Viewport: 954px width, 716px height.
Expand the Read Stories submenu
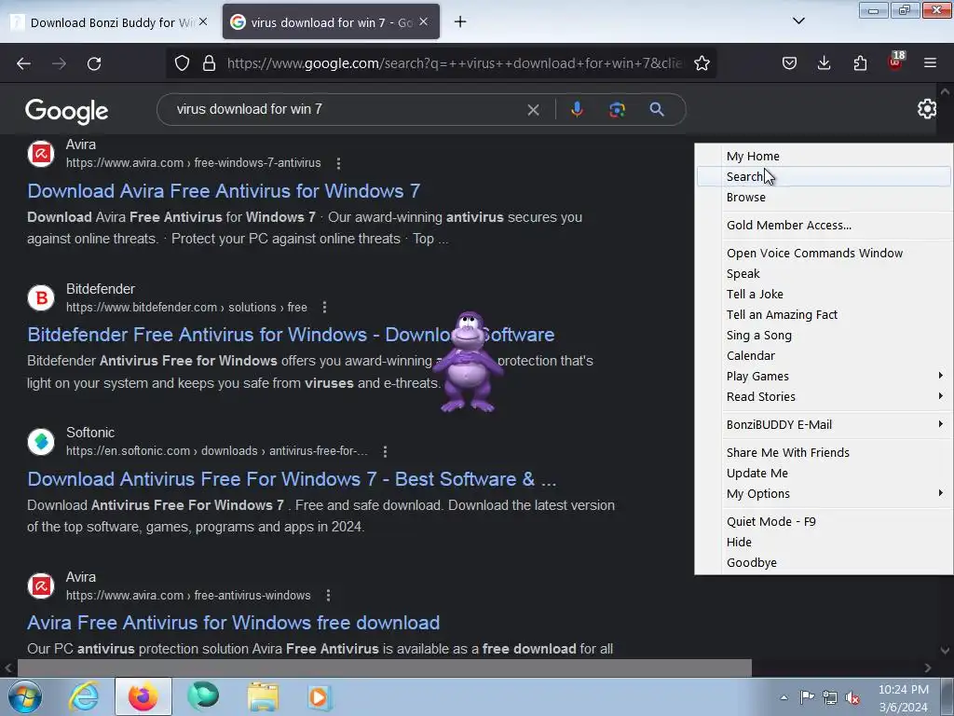[824, 397]
